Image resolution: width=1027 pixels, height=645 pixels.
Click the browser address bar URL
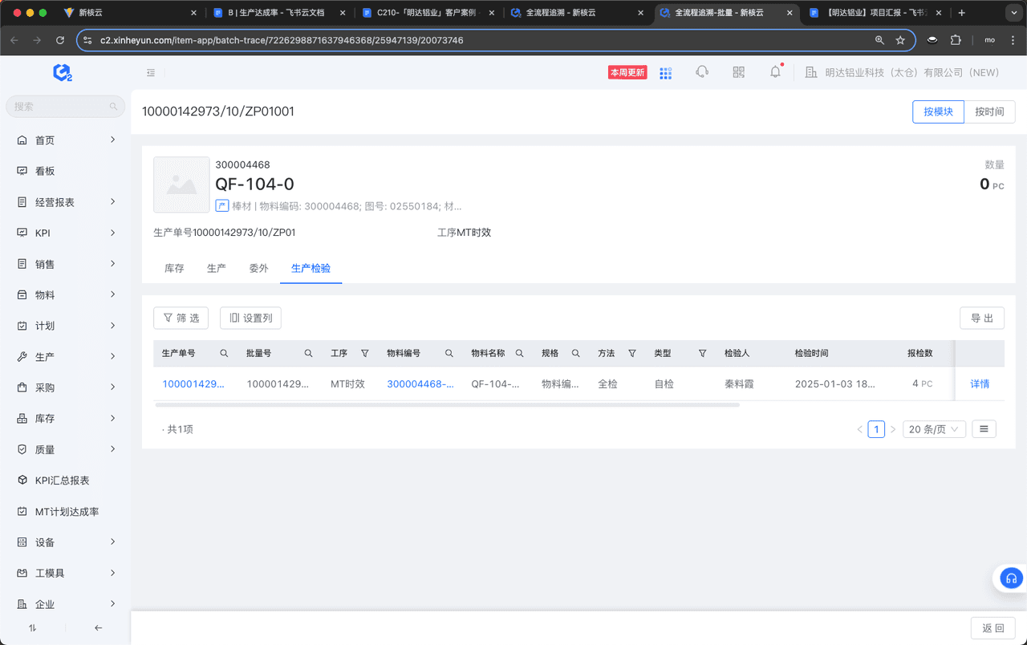(282, 40)
